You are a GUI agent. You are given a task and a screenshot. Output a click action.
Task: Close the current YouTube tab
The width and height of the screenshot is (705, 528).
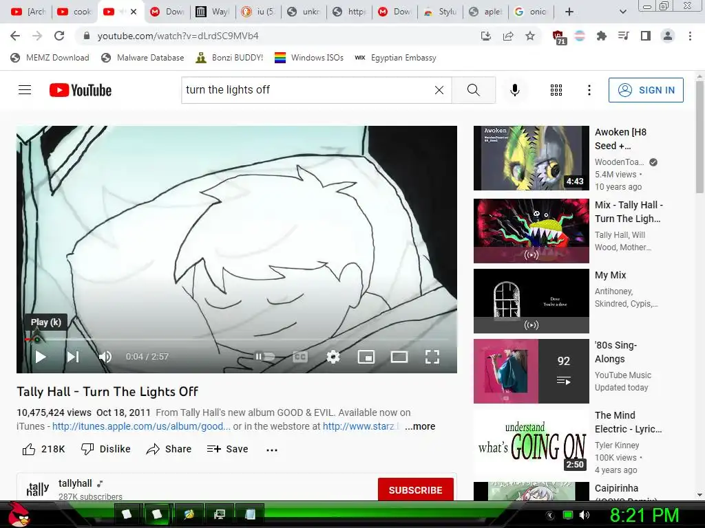tap(134, 12)
